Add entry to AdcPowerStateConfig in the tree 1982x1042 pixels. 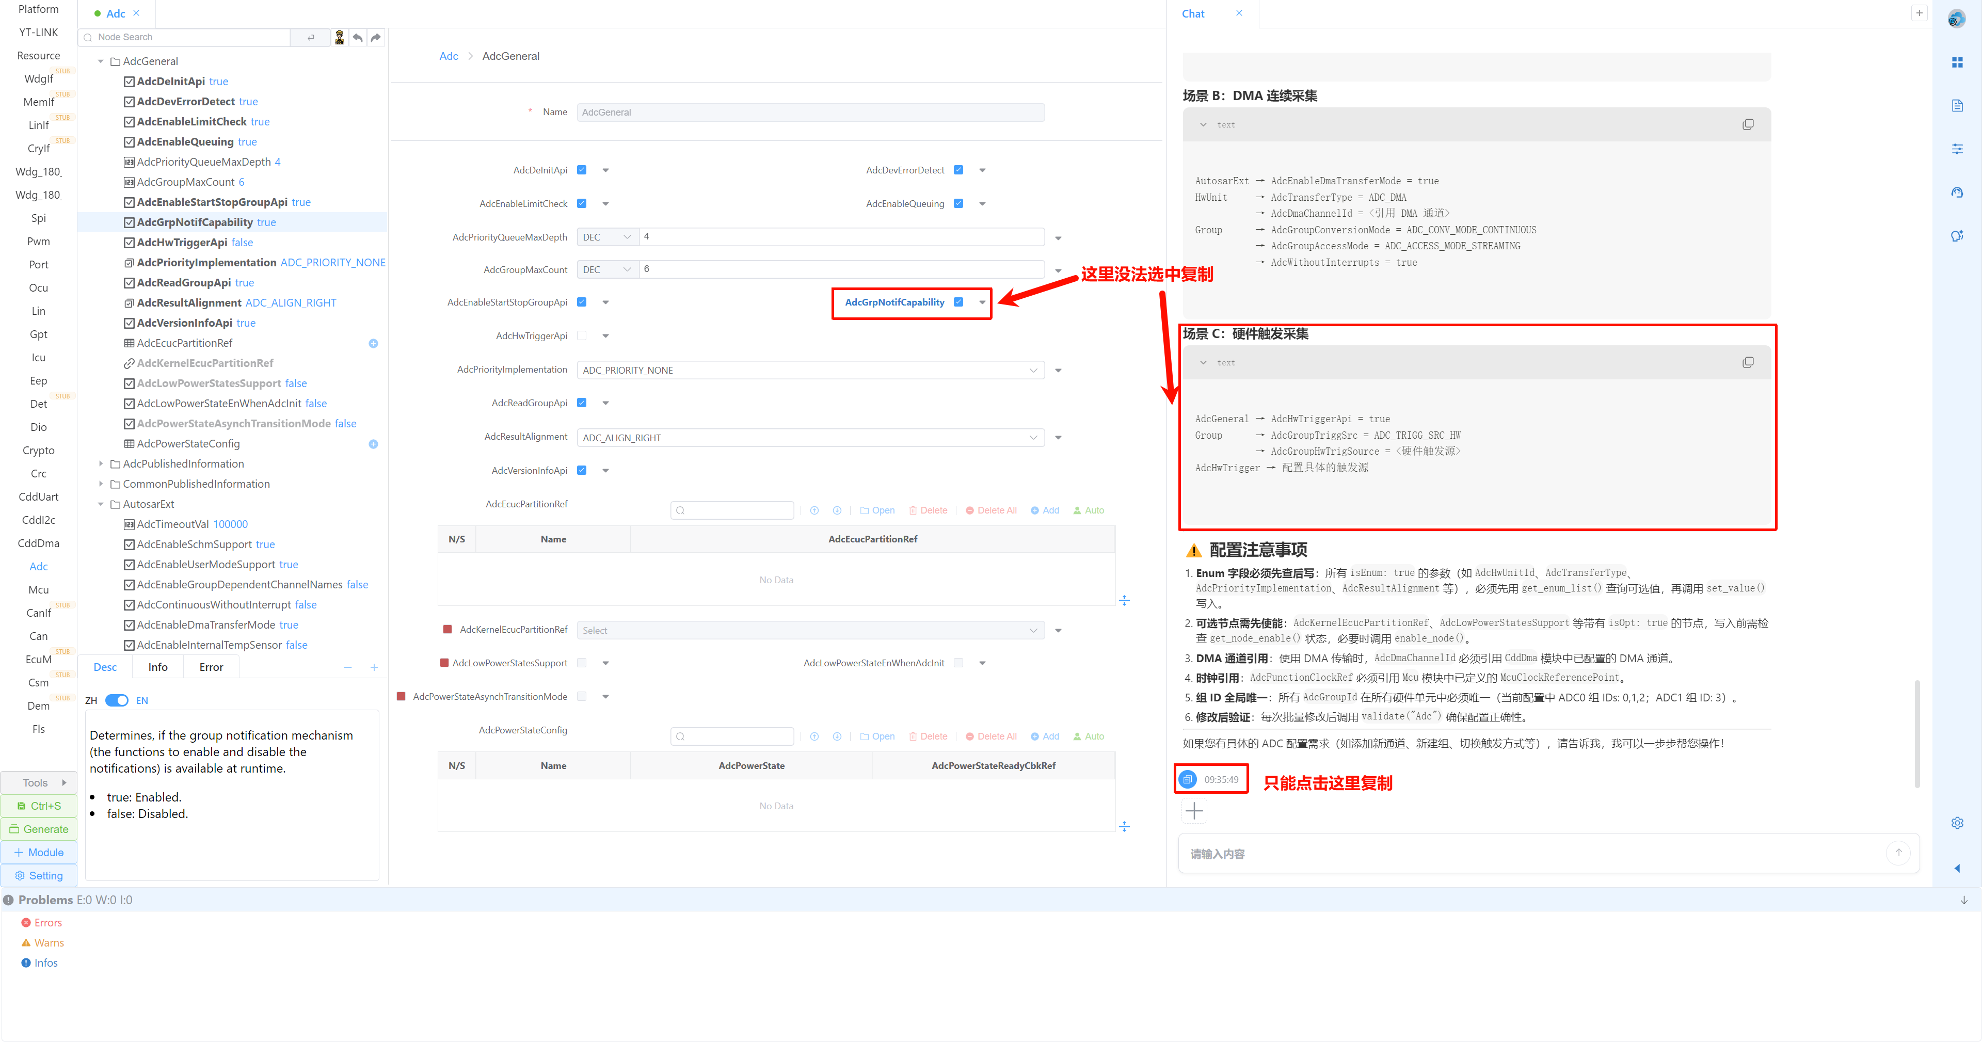click(x=373, y=444)
